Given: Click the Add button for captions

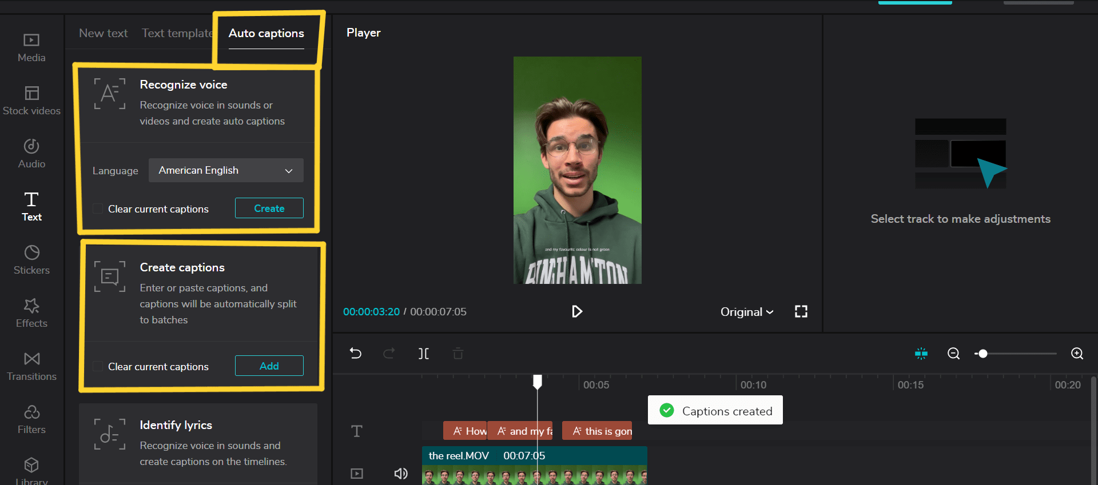Looking at the screenshot, I should (x=269, y=366).
